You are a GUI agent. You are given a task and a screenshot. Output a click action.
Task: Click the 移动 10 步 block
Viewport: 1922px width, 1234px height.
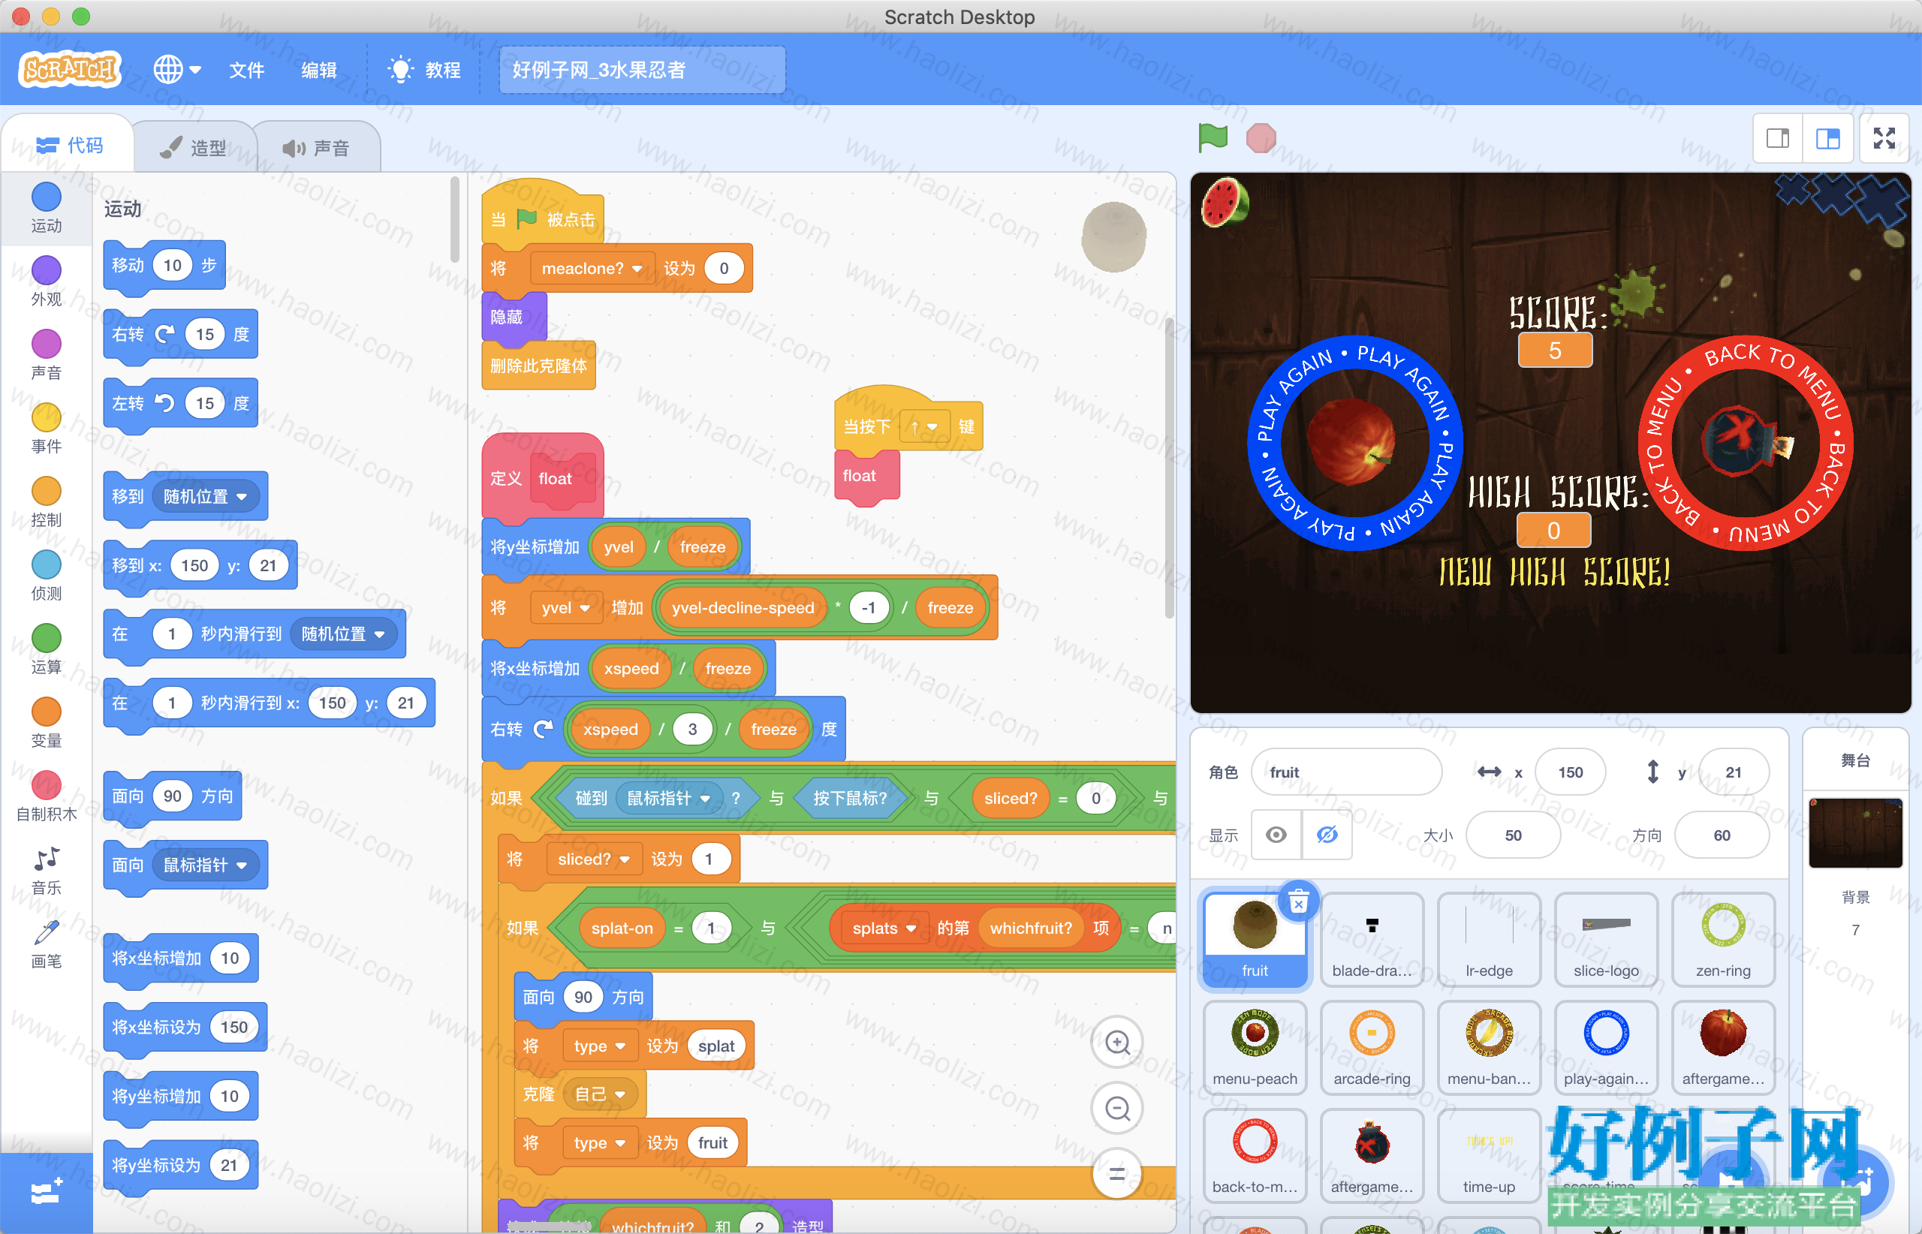pyautogui.click(x=164, y=265)
